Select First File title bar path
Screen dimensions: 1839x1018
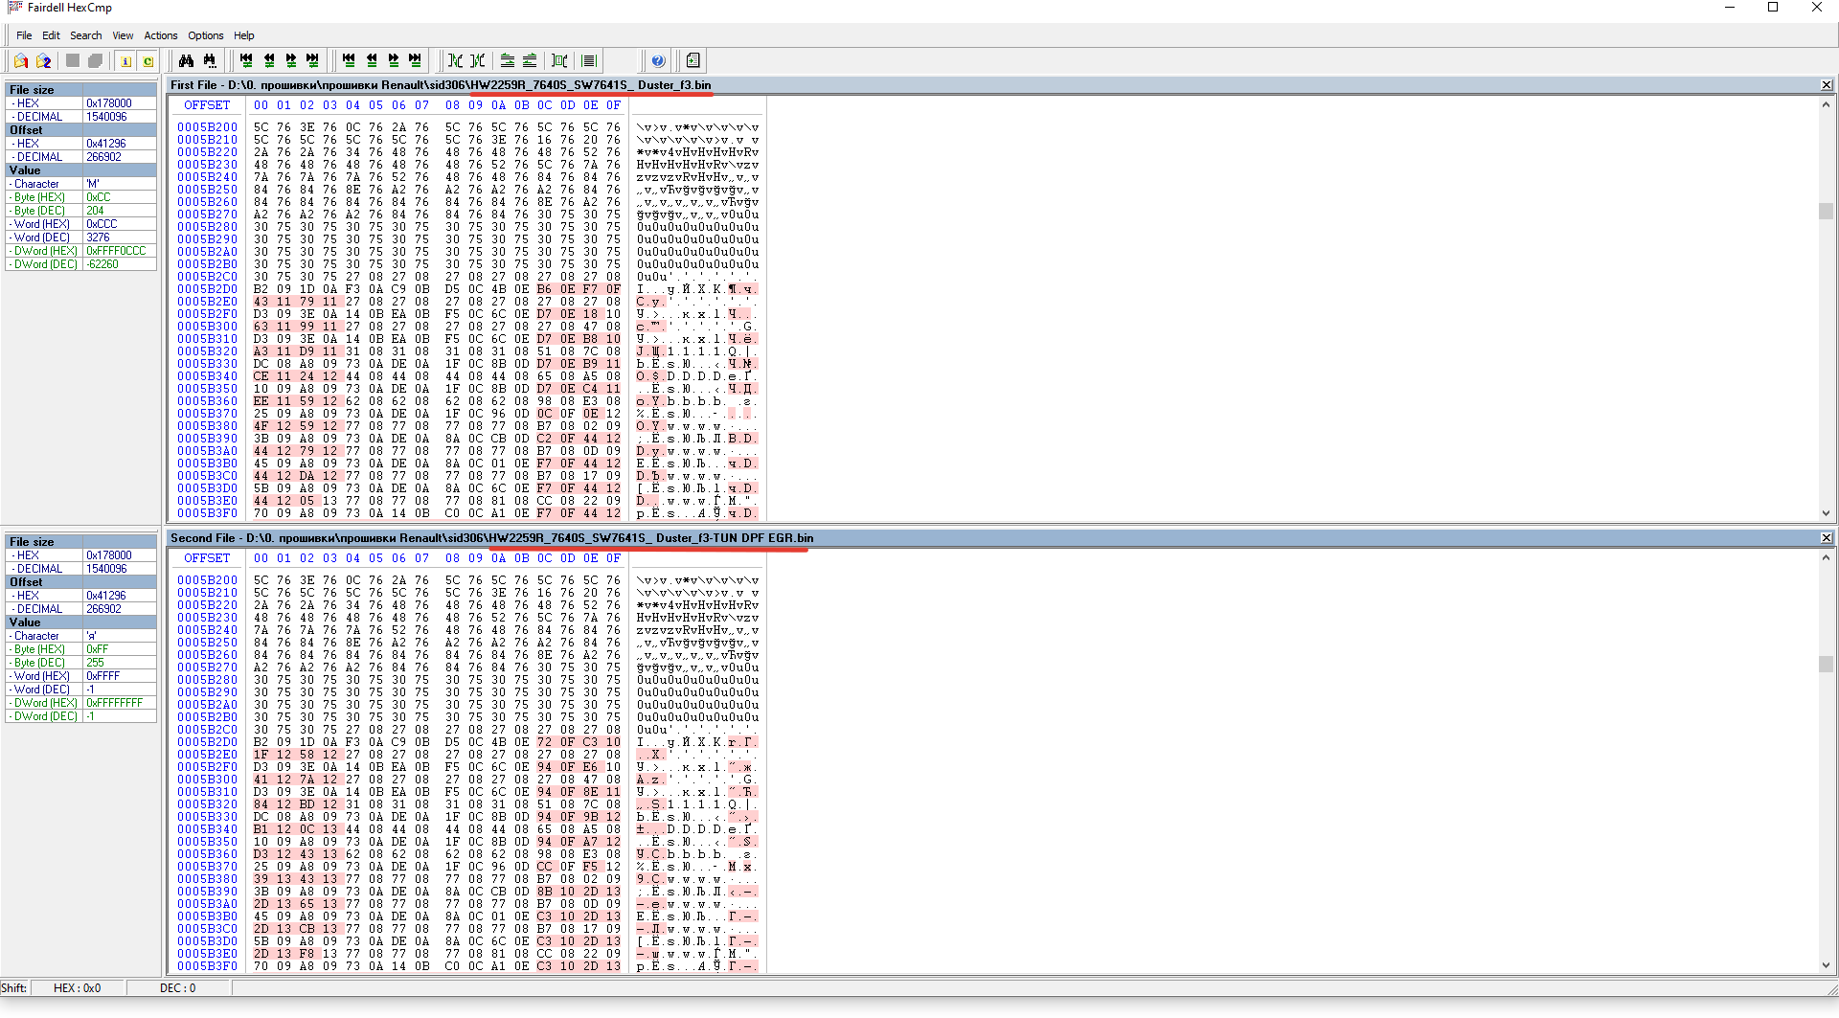(x=441, y=85)
